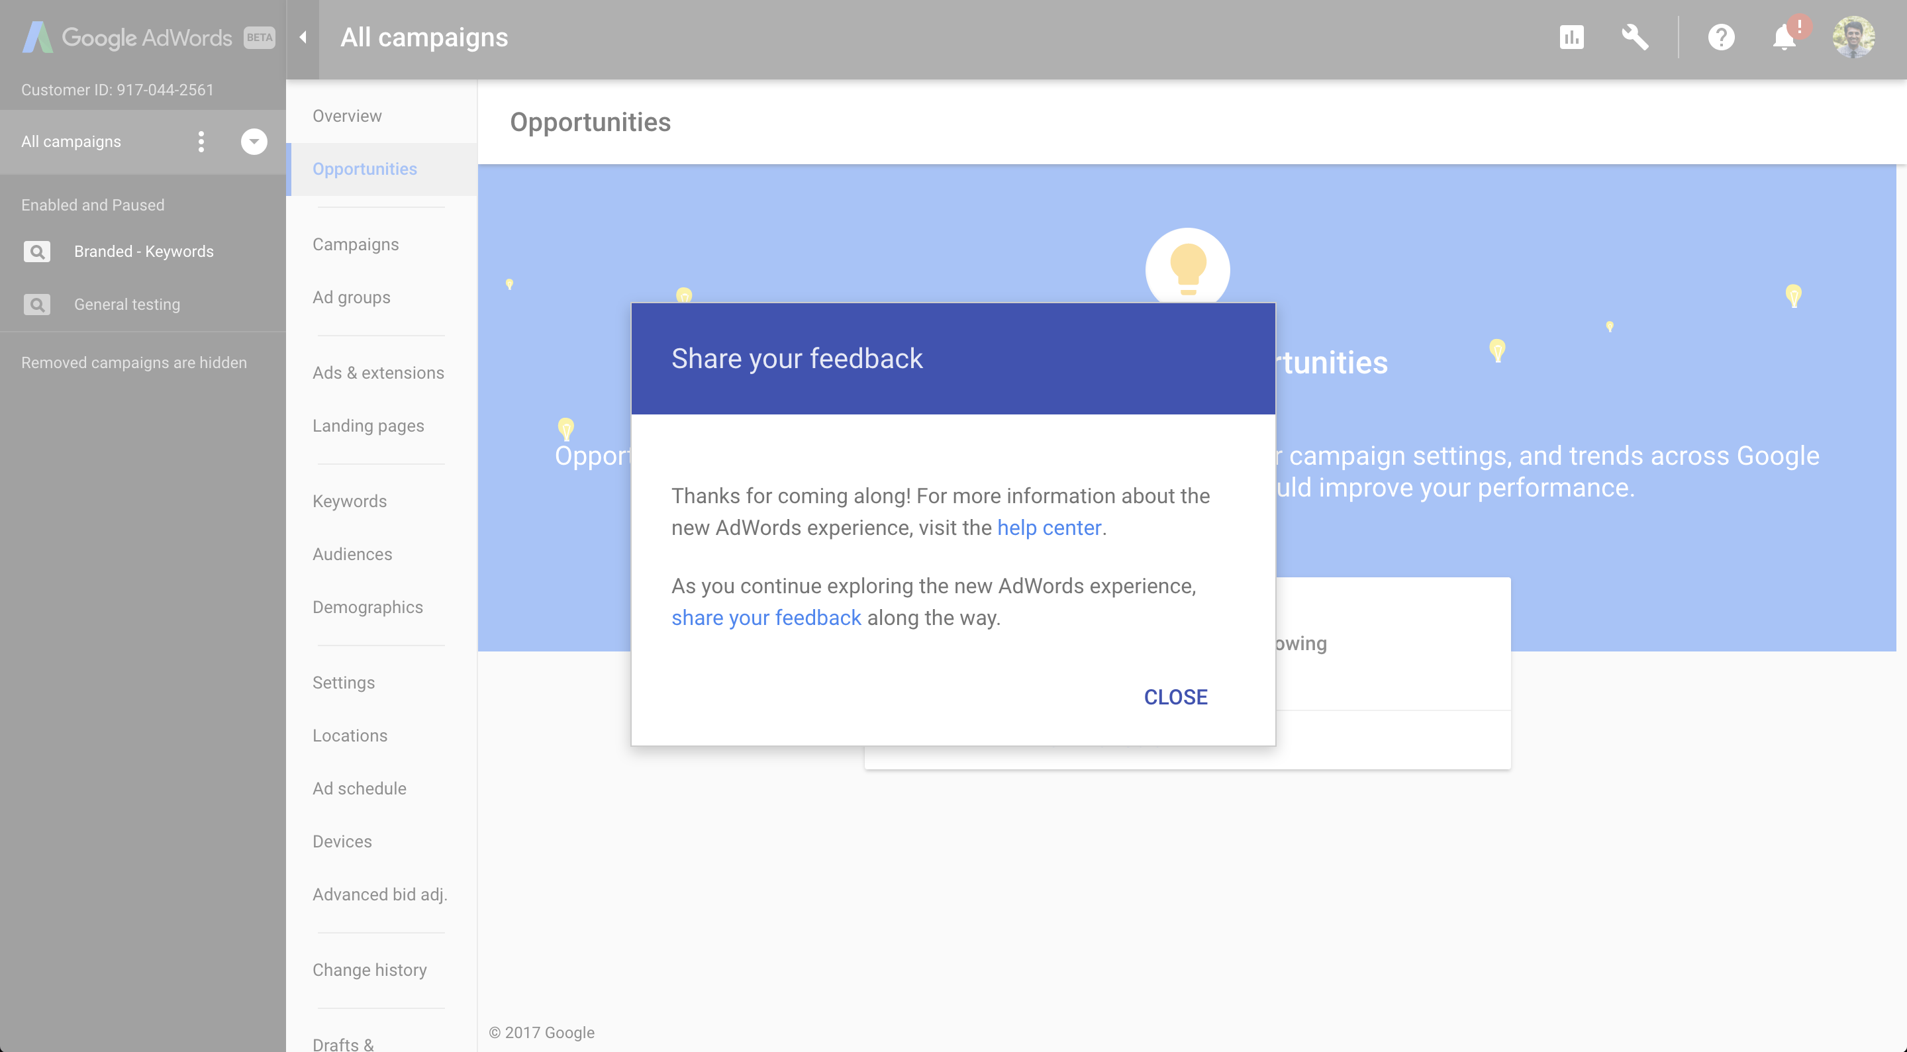Open the Devices page
Viewport: 1907px width, 1052px height.
342,841
